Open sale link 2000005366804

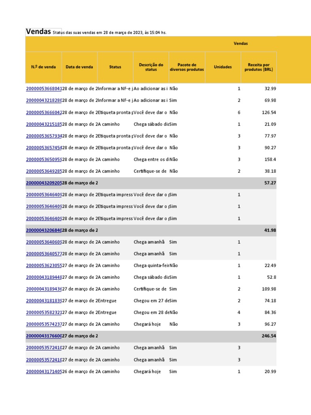(44, 89)
